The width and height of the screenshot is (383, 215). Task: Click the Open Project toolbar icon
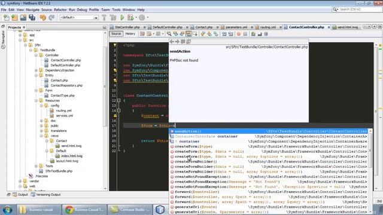pos(23,17)
